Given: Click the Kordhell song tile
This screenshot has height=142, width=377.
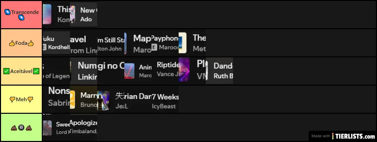Looking at the screenshot, I should (x=56, y=43).
